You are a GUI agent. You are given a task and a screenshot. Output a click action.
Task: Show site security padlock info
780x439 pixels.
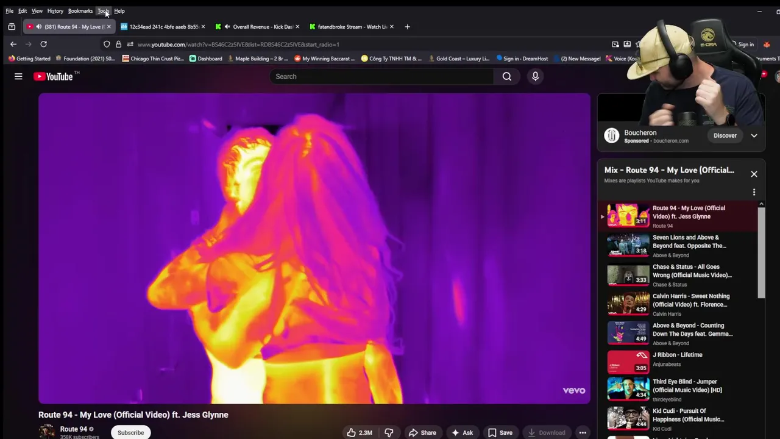click(118, 44)
